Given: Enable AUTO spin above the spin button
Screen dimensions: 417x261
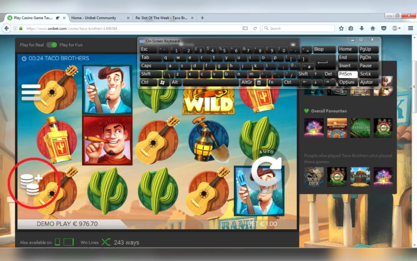Looking at the screenshot, I should click(266, 152).
